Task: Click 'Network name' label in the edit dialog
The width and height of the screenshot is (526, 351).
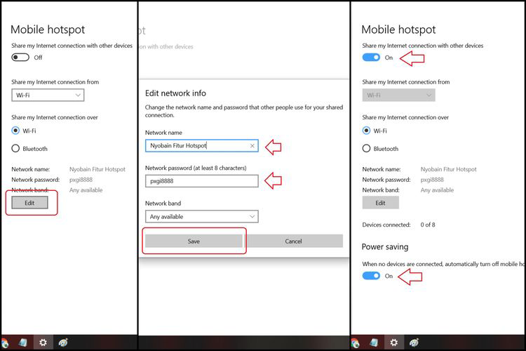Action: pos(163,133)
